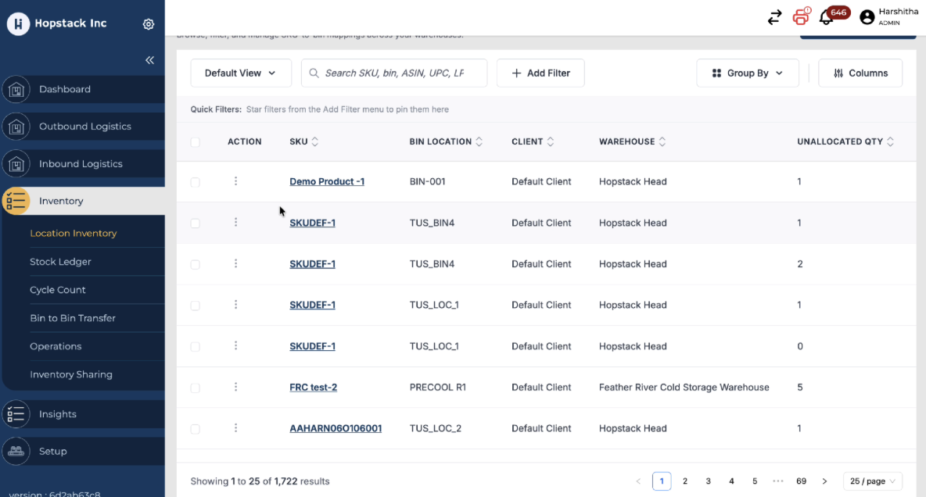Click the Insights sidebar icon
The height and width of the screenshot is (497, 926).
[16, 413]
